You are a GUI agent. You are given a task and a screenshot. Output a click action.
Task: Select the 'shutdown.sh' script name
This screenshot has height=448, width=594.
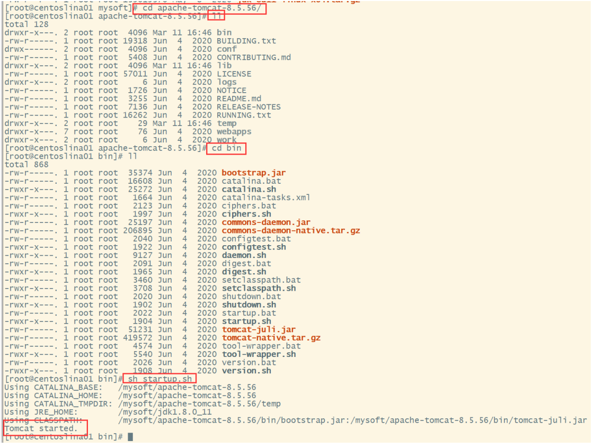249,305
